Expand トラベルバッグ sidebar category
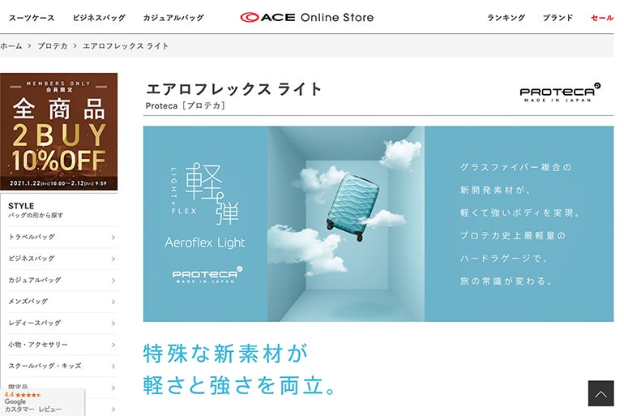The image size is (624, 416). tap(59, 238)
